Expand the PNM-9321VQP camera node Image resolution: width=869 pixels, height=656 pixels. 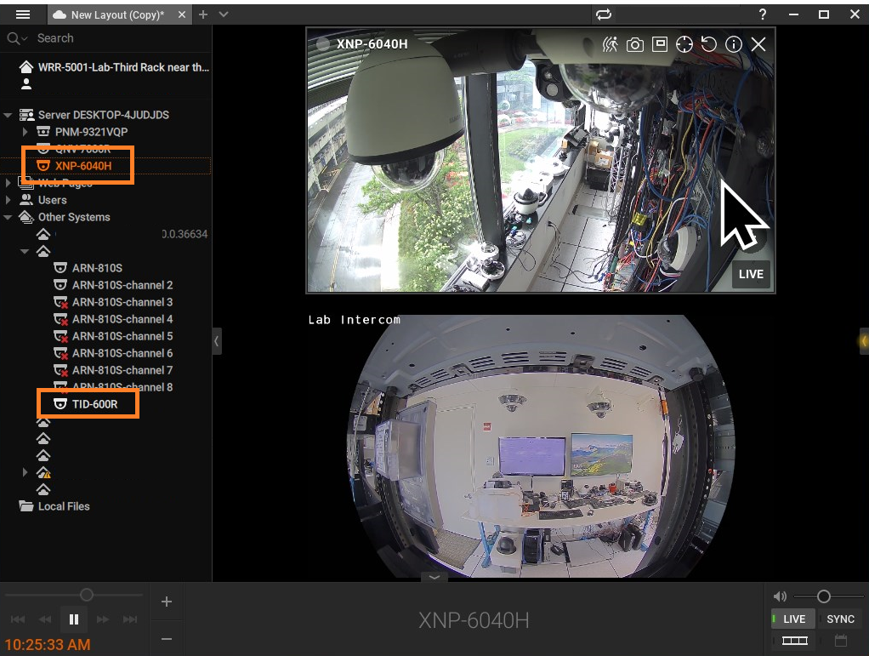coord(25,132)
